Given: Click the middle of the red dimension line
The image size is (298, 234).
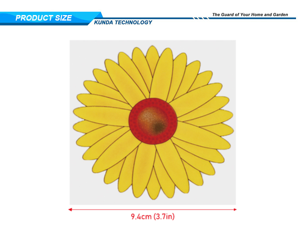Looking at the screenshot, I should [153, 209].
